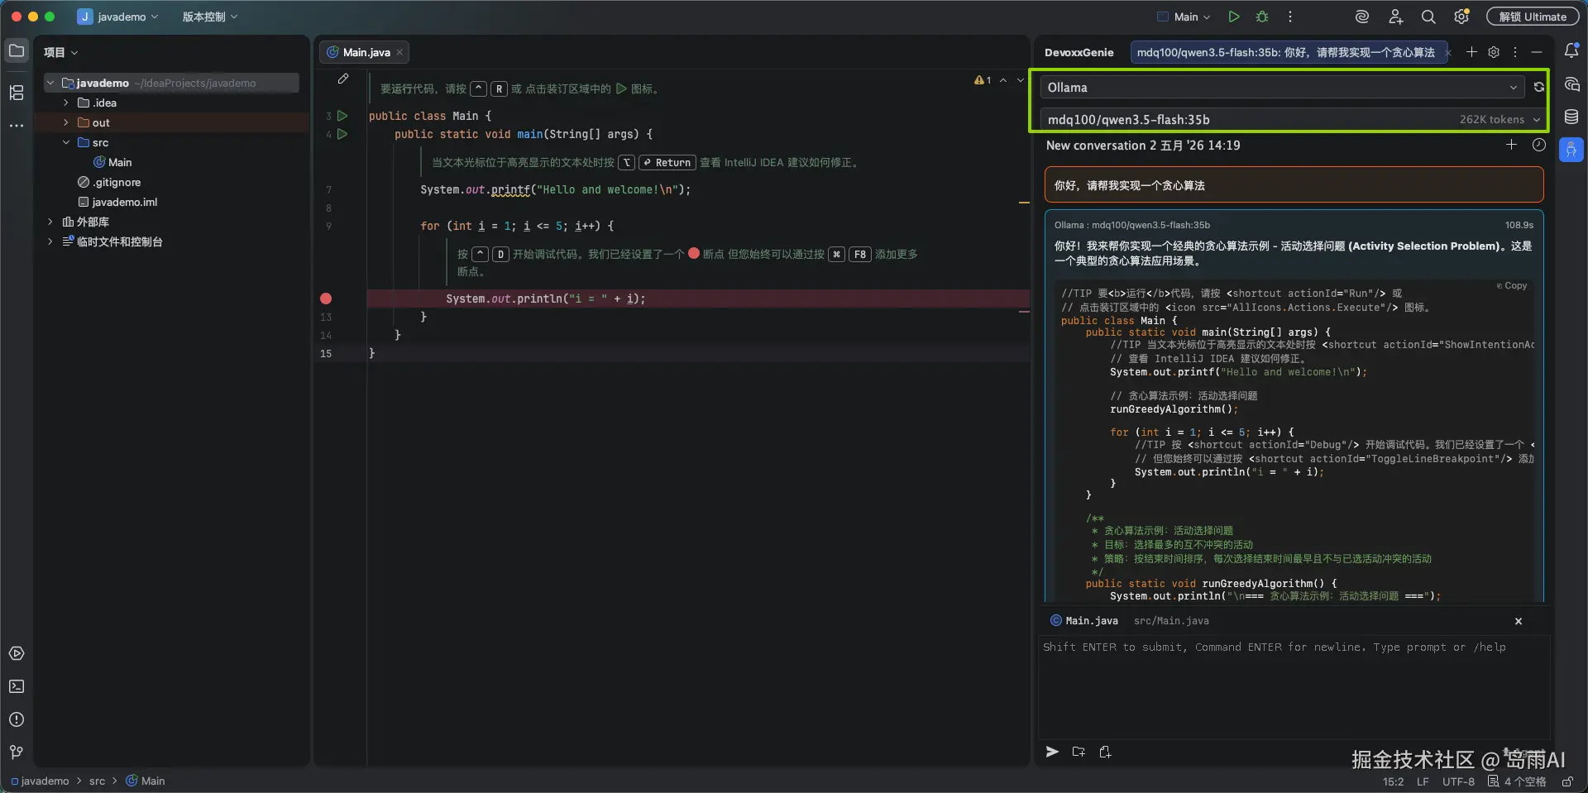Click the 解锁 Ultimate button
The image size is (1588, 793).
tap(1533, 17)
